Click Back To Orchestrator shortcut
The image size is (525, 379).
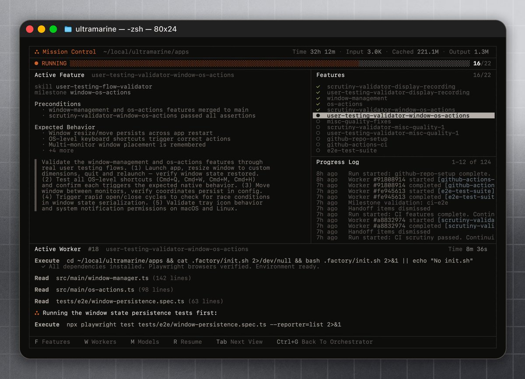pyautogui.click(x=325, y=342)
